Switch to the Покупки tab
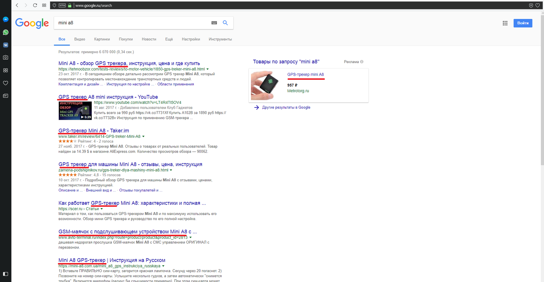Viewport: 544px width, 282px height. [x=126, y=39]
